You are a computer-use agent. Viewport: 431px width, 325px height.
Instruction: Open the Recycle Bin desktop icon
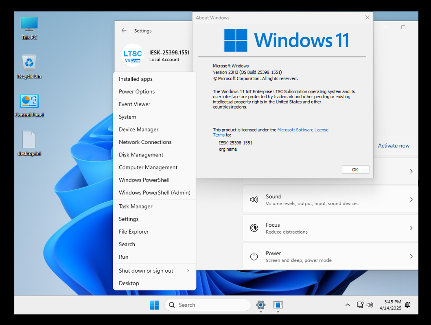click(x=29, y=67)
